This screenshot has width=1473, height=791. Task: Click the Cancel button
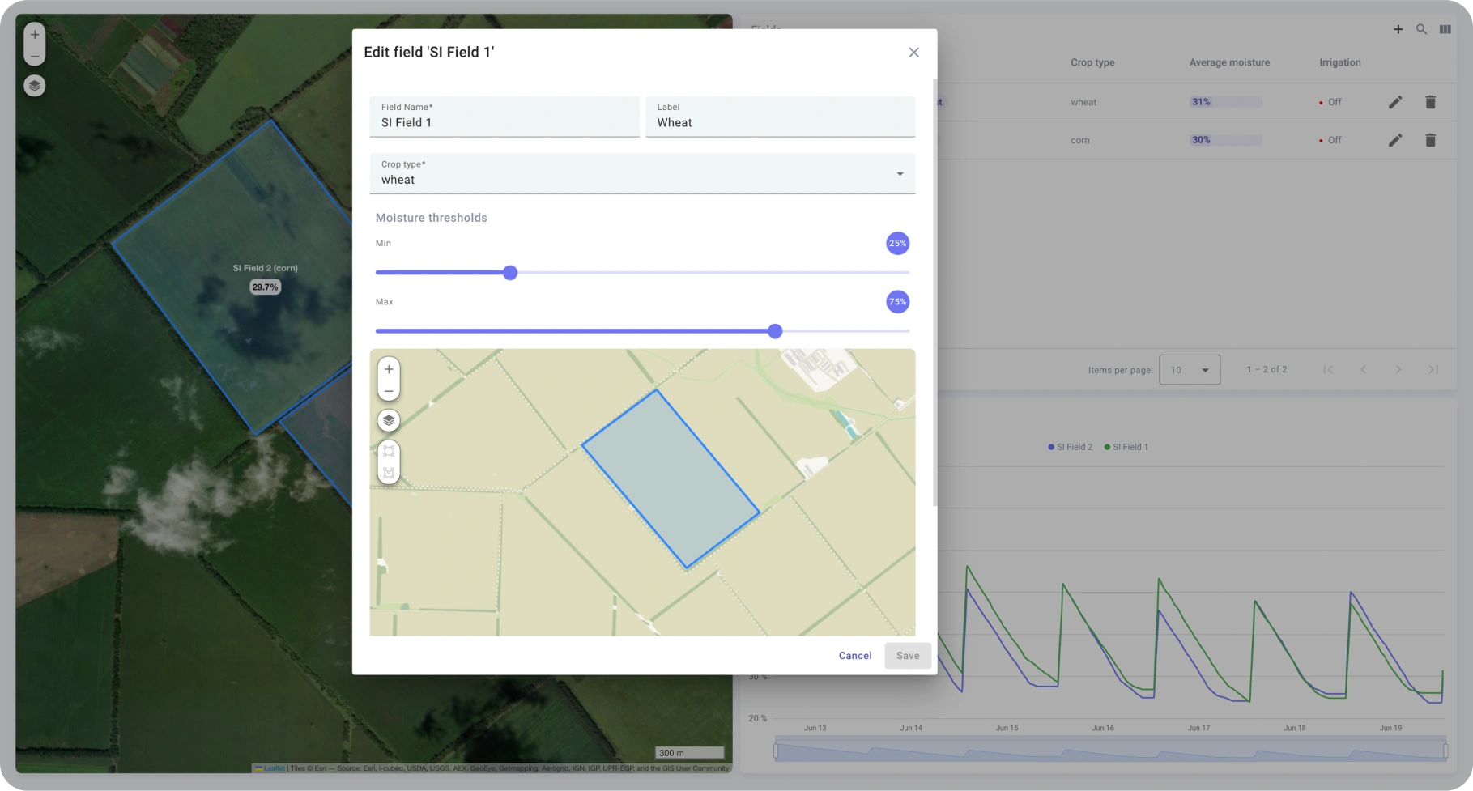tap(855, 656)
